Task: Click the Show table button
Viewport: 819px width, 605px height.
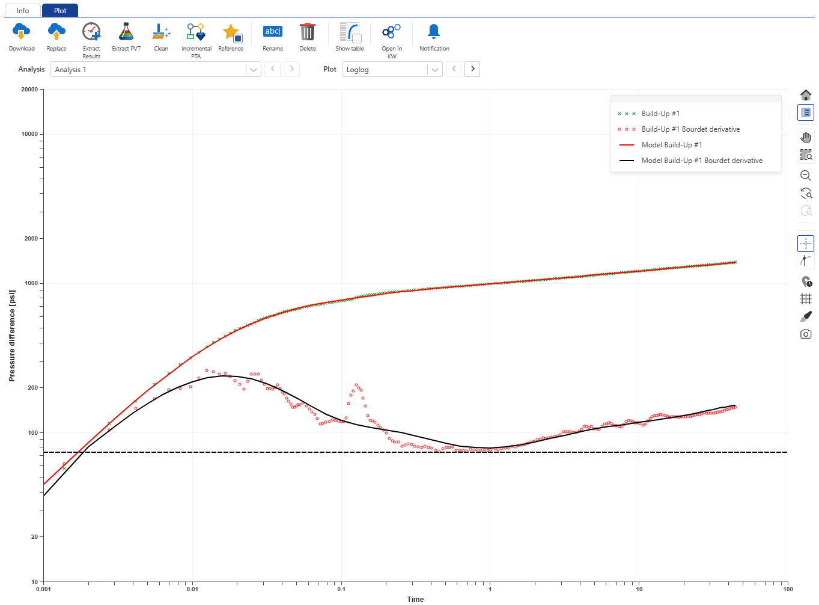Action: [x=350, y=32]
